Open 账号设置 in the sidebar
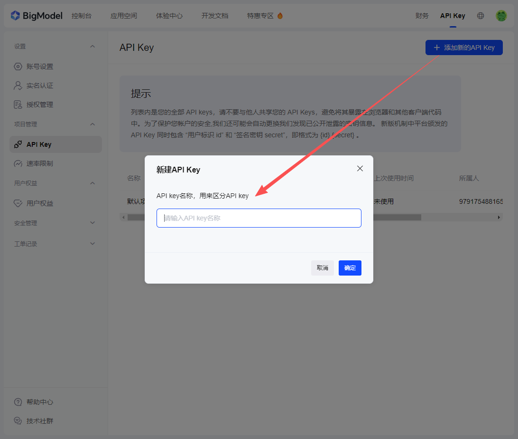This screenshot has height=439, width=518. pos(40,67)
